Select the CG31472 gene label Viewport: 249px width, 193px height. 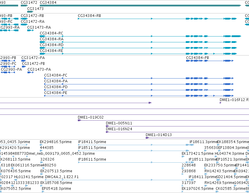pyautogui.click(x=29, y=3)
